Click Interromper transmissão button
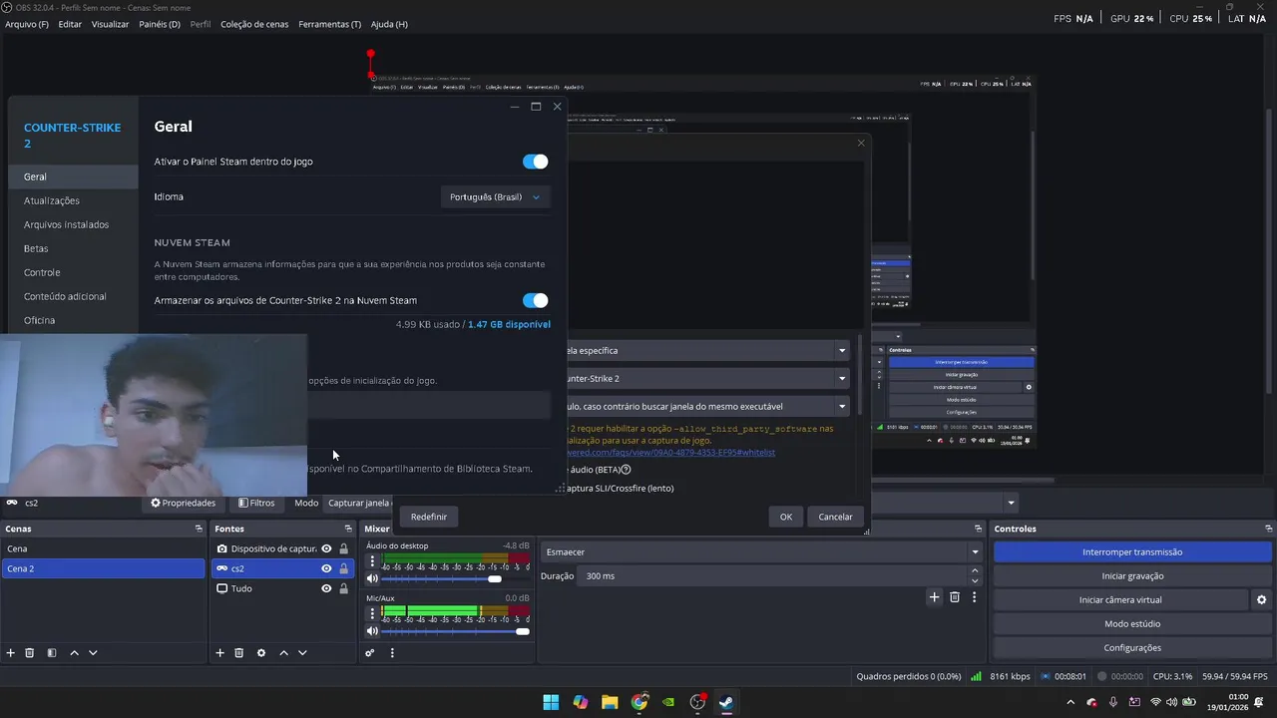The image size is (1277, 718). [1132, 551]
